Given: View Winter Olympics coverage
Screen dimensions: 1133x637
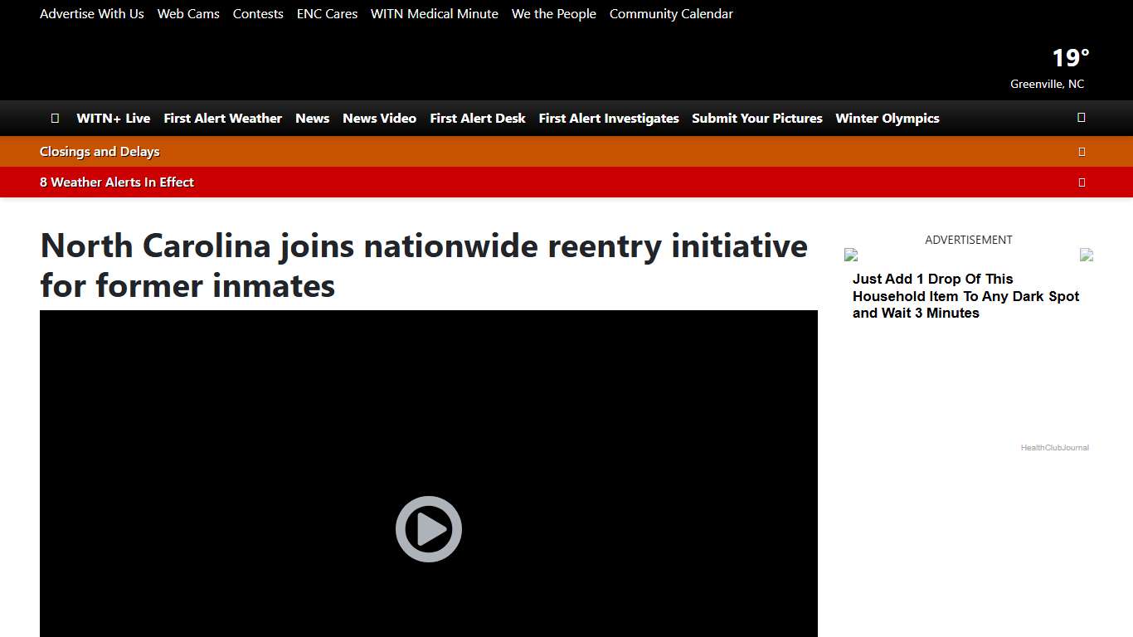Looking at the screenshot, I should point(887,118).
